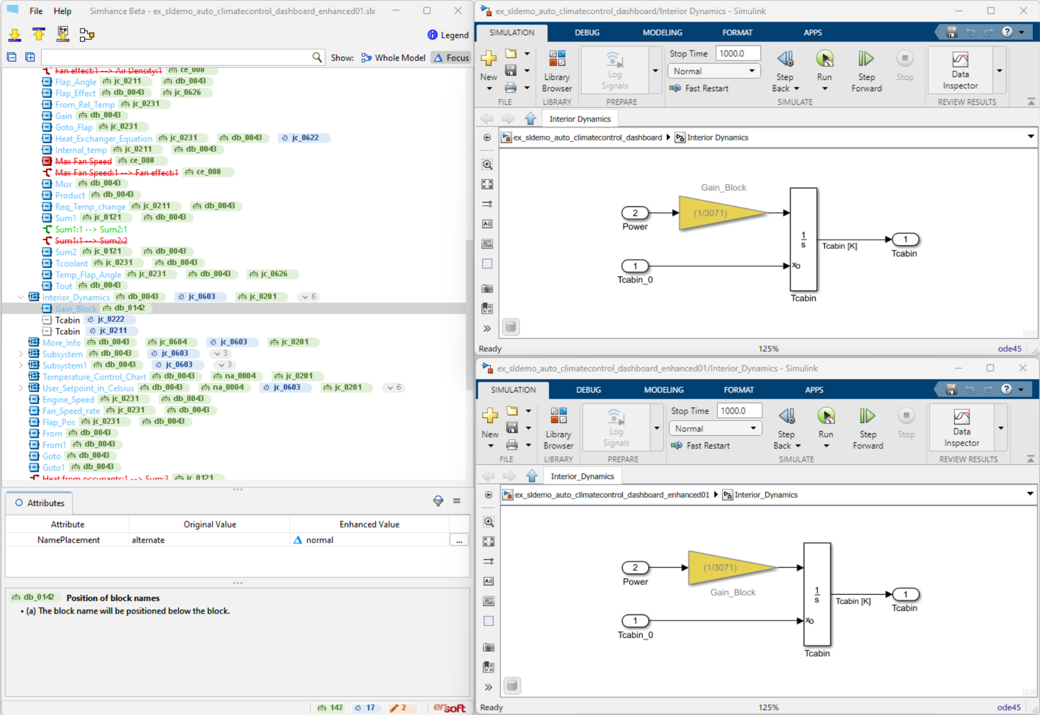The width and height of the screenshot is (1040, 715).
Task: Switch Show mode to Whole Model
Action: tap(393, 58)
